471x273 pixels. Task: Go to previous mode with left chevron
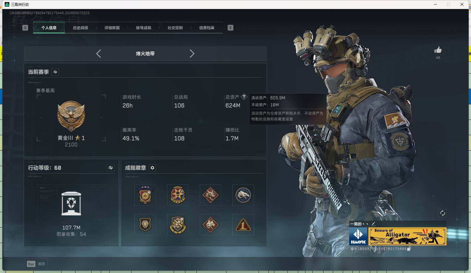point(99,53)
